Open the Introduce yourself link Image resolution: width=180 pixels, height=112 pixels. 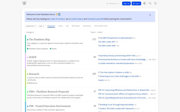click(x=95, y=19)
